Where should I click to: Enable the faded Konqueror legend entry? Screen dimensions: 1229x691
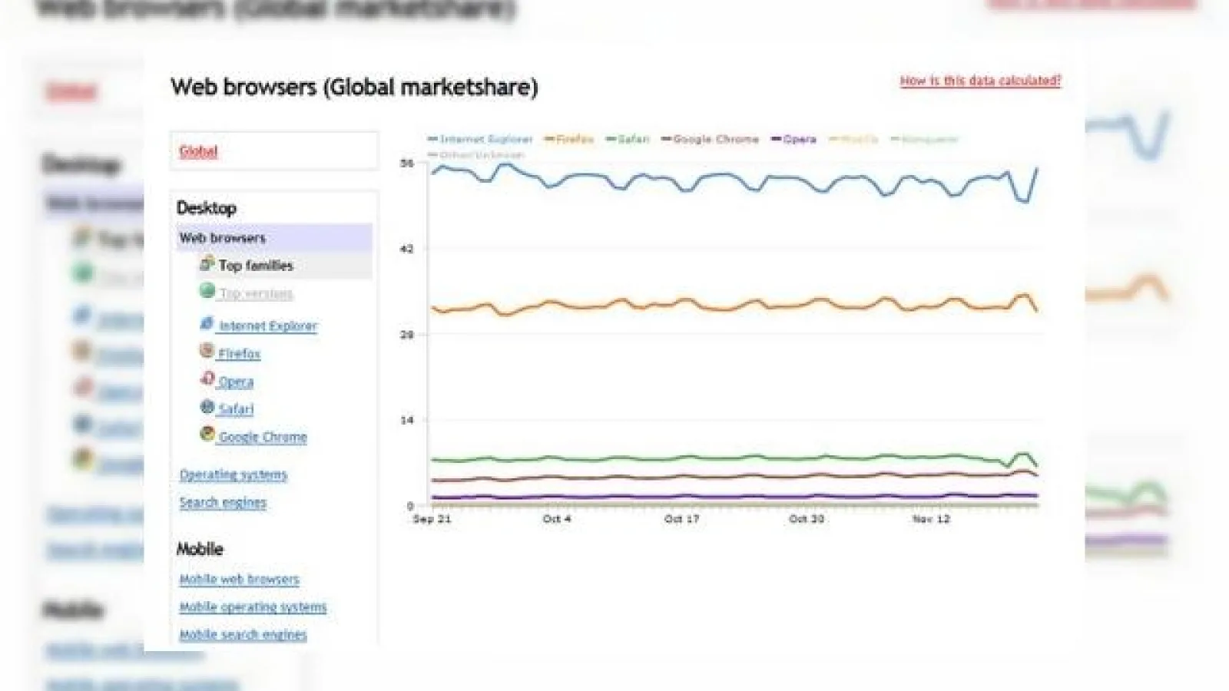coord(925,139)
